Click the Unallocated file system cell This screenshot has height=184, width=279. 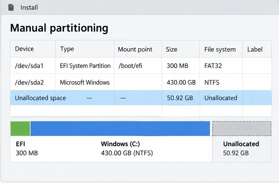(x=221, y=98)
